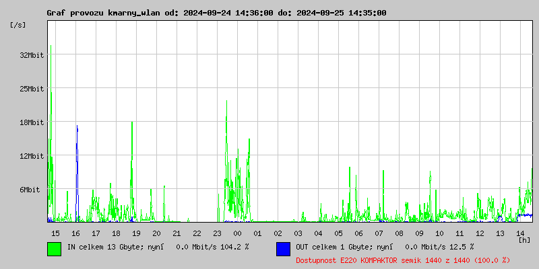
Task: Click the blue OUT legend color box
Action: (283, 249)
